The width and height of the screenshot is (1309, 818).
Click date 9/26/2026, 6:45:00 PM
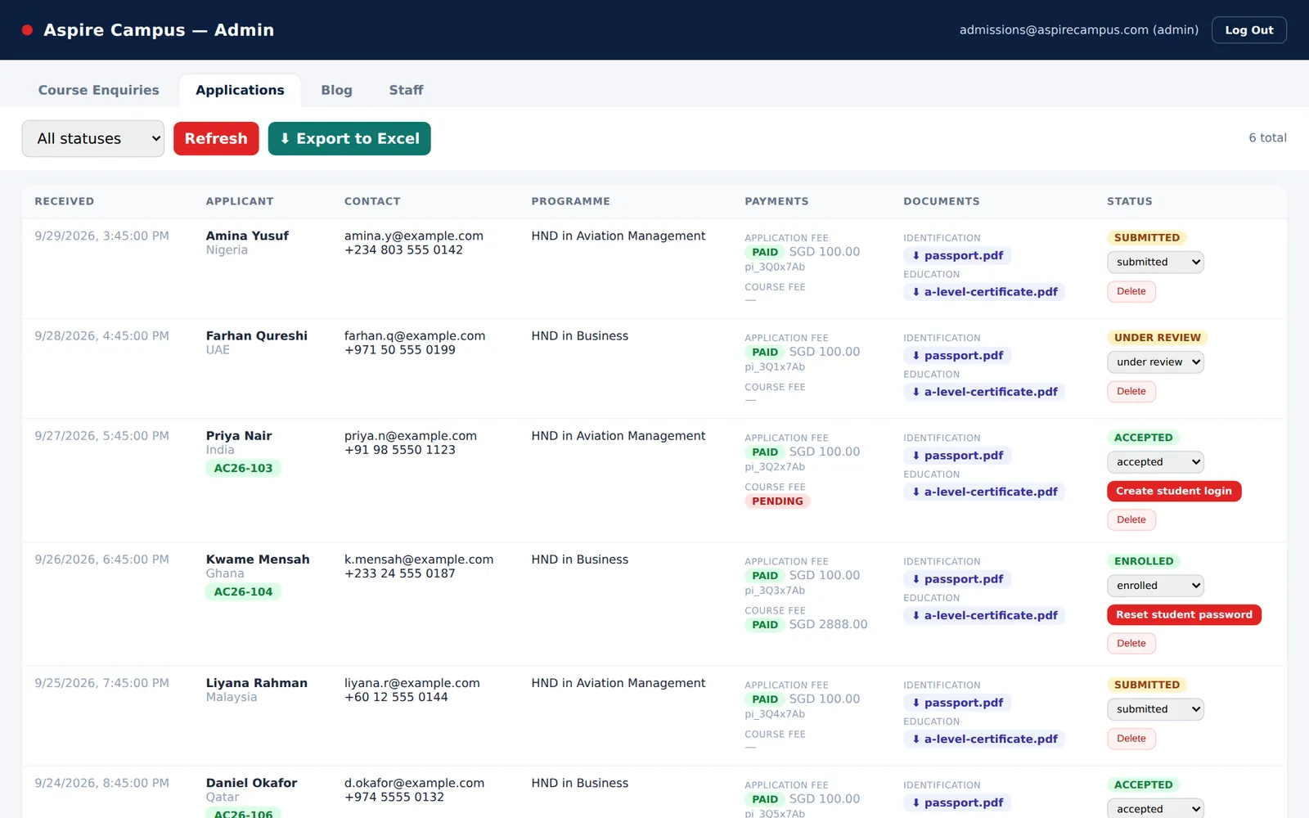tap(101, 559)
